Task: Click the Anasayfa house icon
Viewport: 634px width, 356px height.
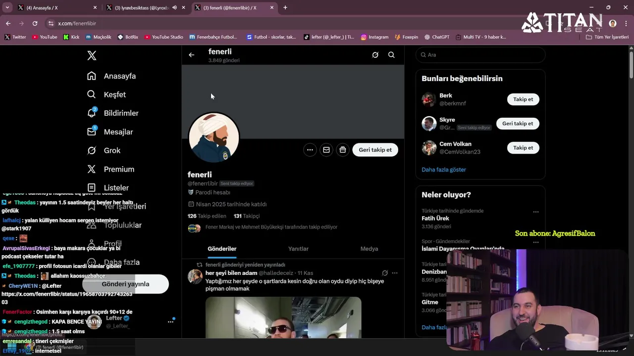Action: pos(92,76)
